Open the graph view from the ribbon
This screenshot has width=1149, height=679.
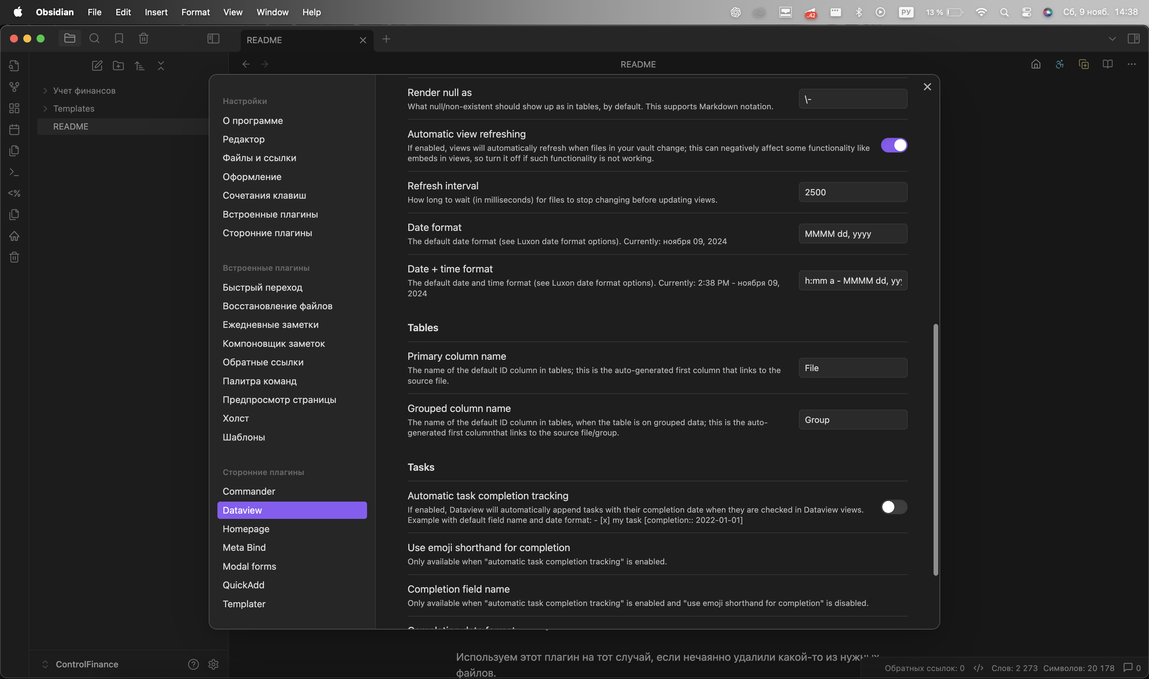[x=14, y=86]
